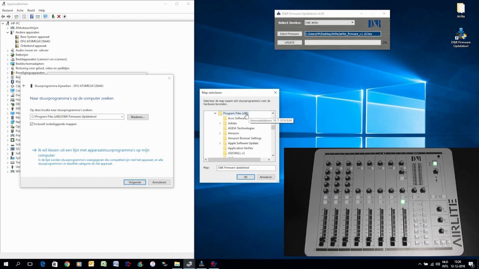This screenshot has width=479, height=269.
Task: Click Annuleren in driver update wizard
Action: point(159,182)
